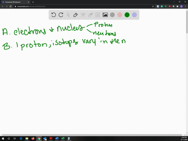Undo the last whiteboard stroke
Screen dimensions: 188x141
coord(54,15)
